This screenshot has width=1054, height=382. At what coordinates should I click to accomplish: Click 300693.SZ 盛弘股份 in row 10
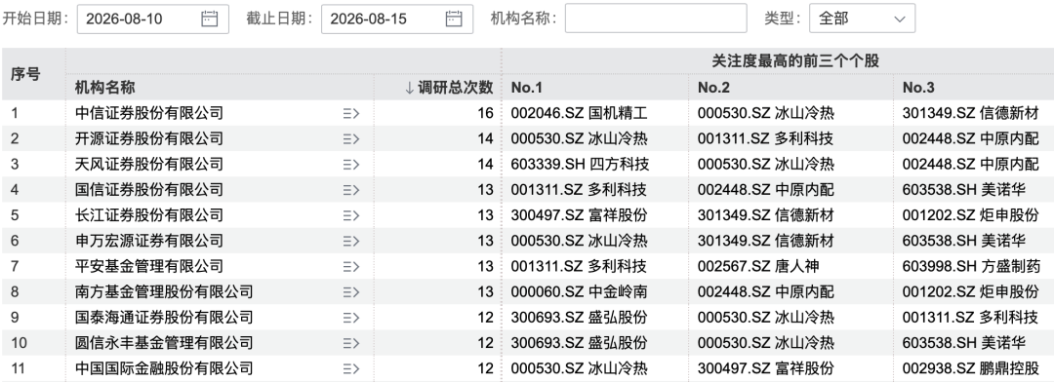coord(579,343)
